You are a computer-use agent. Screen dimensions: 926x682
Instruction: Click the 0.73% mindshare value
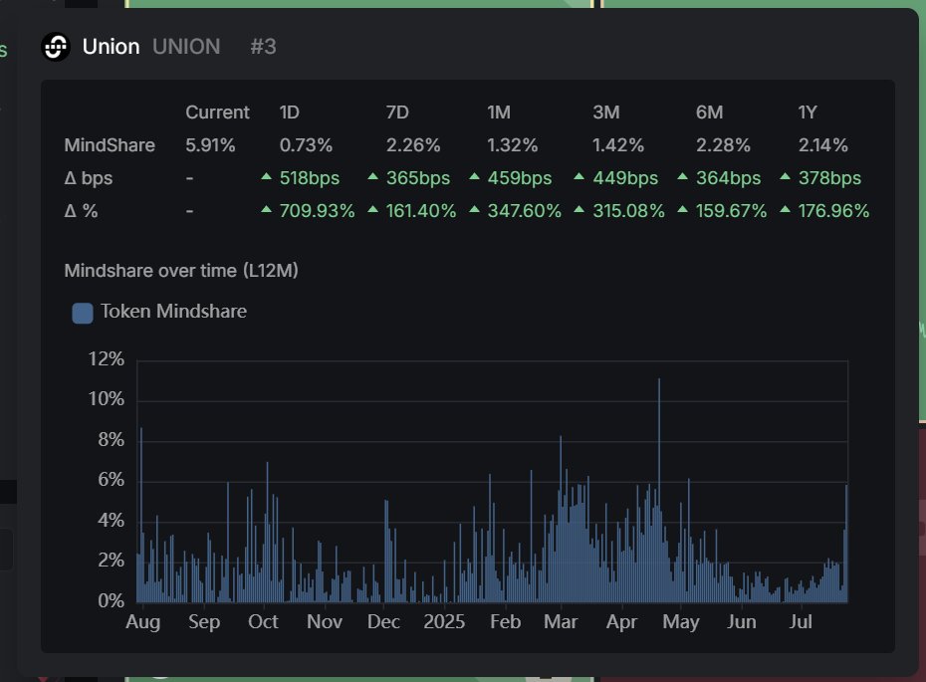[x=306, y=145]
